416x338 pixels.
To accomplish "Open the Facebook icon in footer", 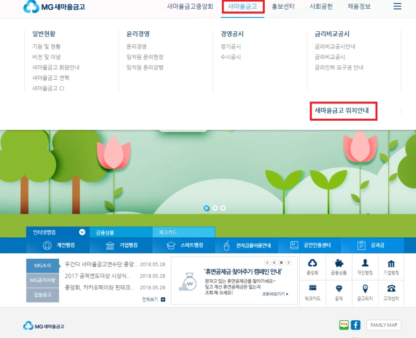I will point(356,325).
